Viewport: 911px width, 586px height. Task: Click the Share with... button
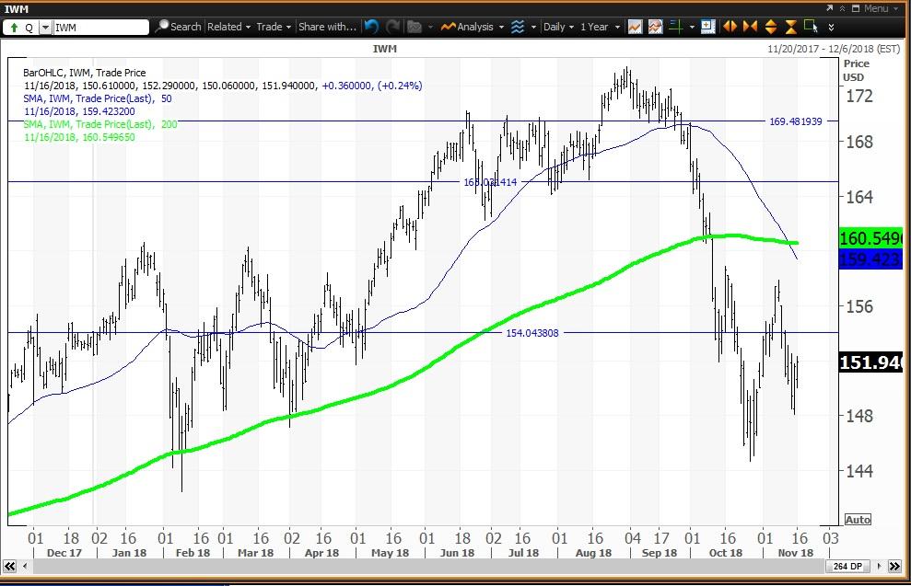328,27
